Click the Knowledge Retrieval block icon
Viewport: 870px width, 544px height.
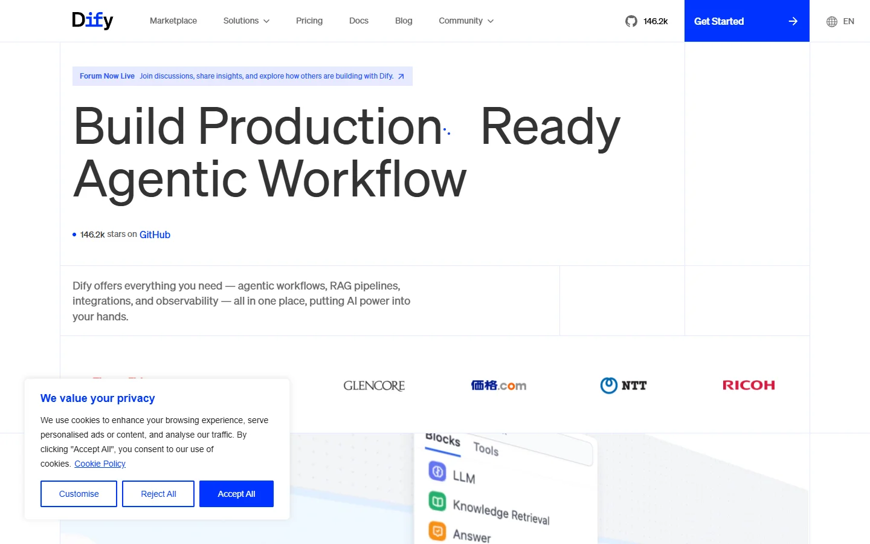pos(437,501)
